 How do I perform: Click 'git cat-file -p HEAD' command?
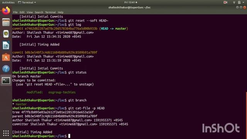pos(86,108)
